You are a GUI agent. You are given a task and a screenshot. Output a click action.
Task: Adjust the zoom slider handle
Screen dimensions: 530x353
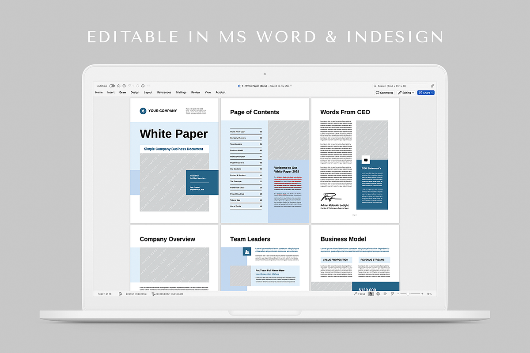click(x=408, y=294)
